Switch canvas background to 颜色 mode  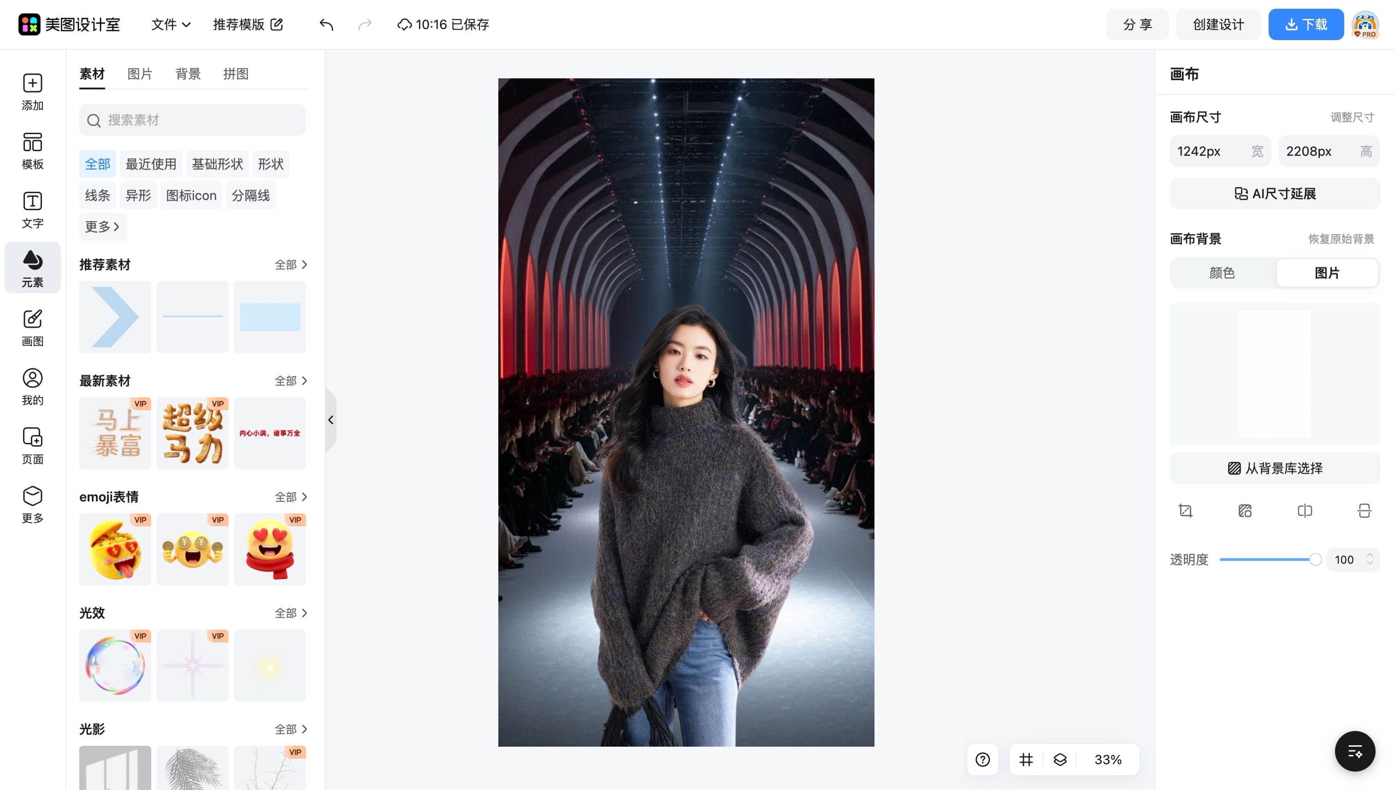(x=1223, y=273)
